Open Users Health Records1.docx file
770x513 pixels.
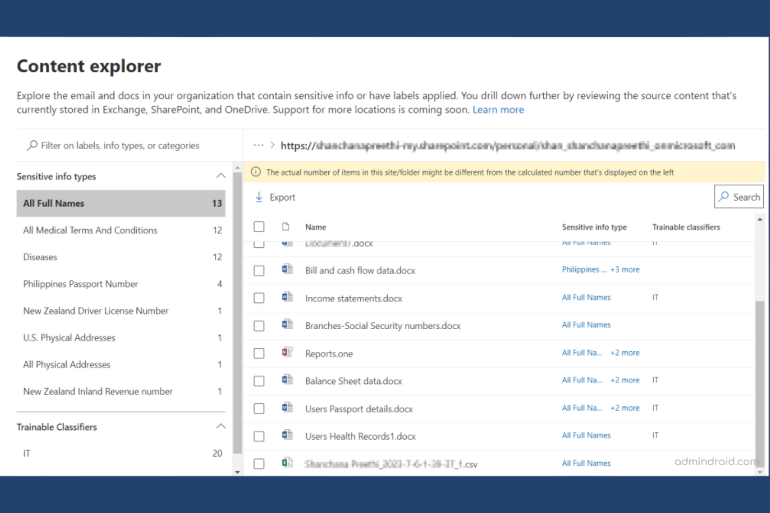(360, 436)
